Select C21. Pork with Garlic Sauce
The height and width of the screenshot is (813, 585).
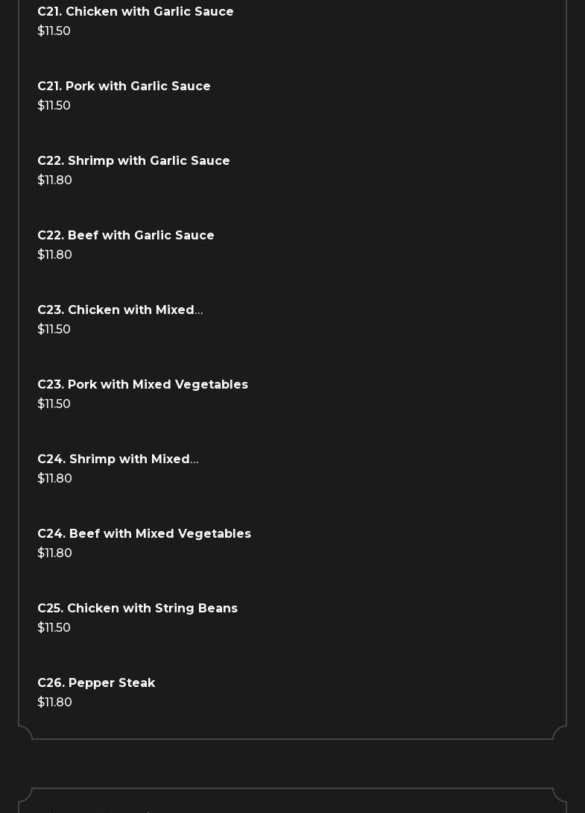pyautogui.click(x=124, y=87)
